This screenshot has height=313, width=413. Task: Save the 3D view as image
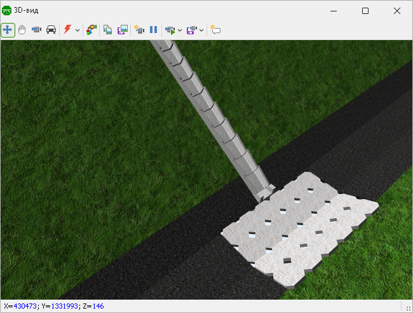[x=123, y=30]
